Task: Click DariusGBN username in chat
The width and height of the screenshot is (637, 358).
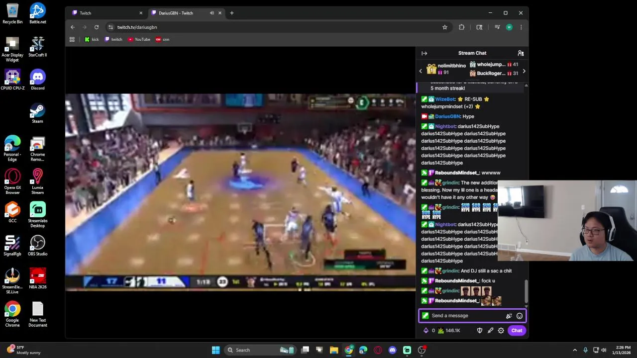Action: [x=447, y=116]
